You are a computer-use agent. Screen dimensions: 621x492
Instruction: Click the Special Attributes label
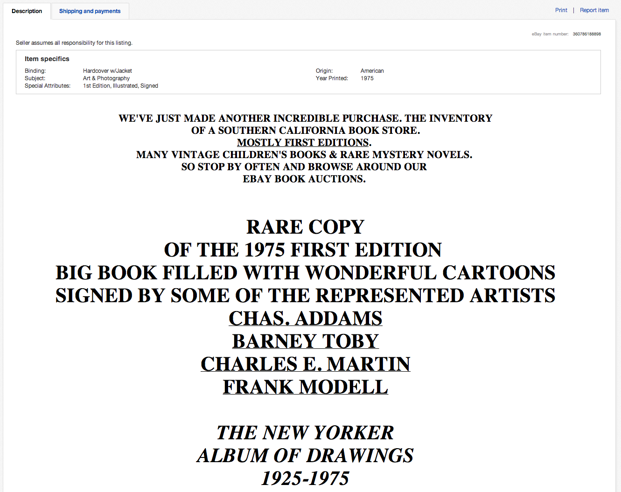pyautogui.click(x=48, y=86)
